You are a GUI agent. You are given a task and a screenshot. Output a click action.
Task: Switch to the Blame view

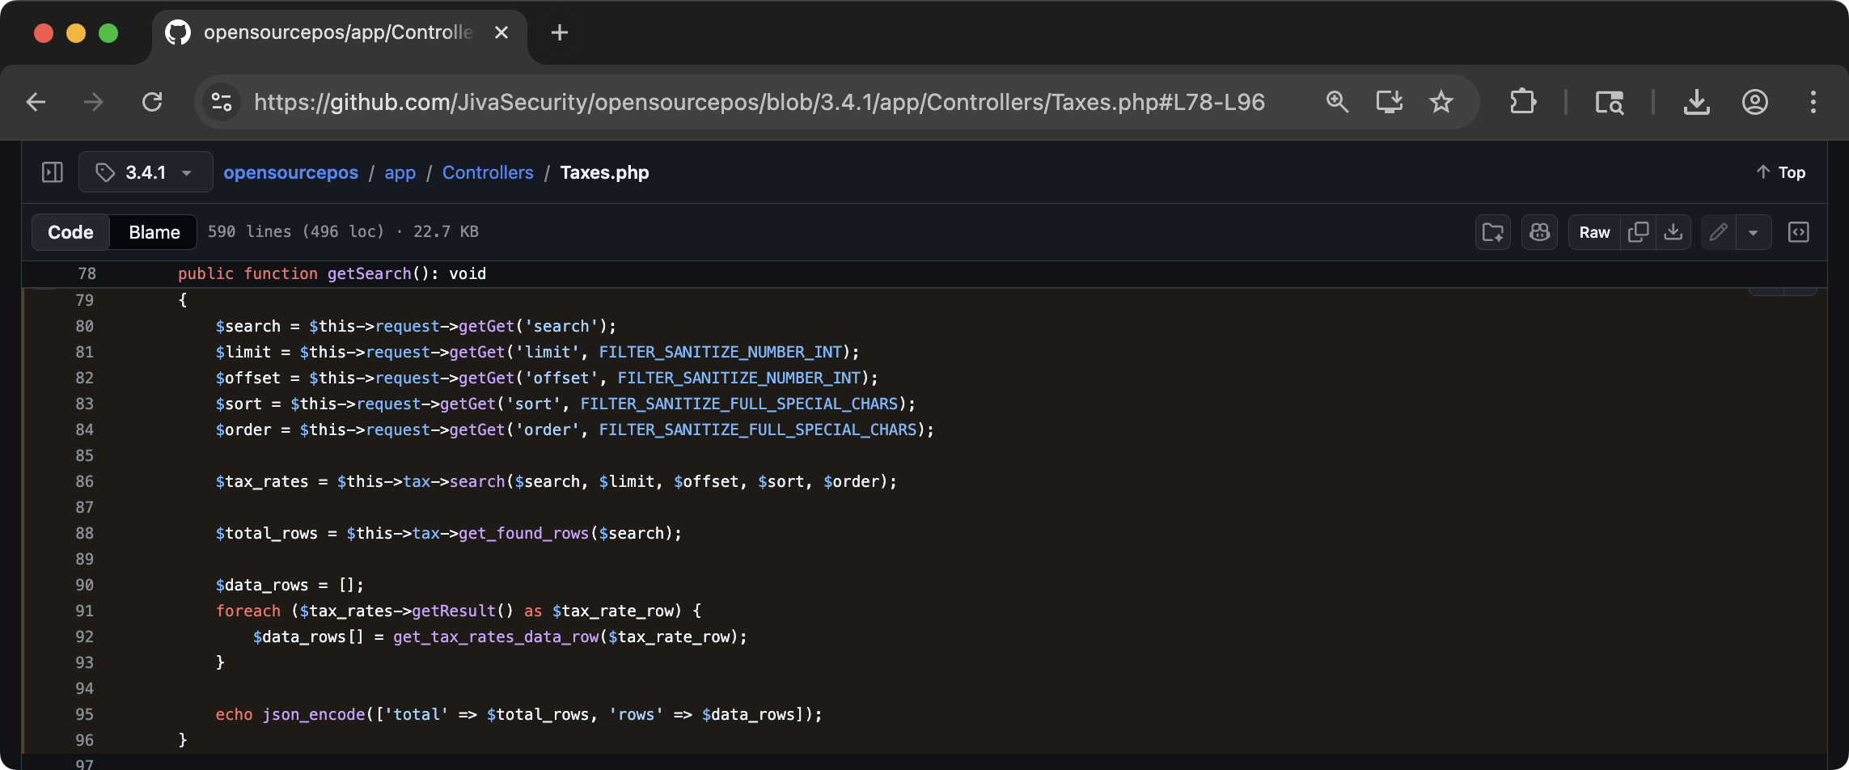click(x=153, y=232)
